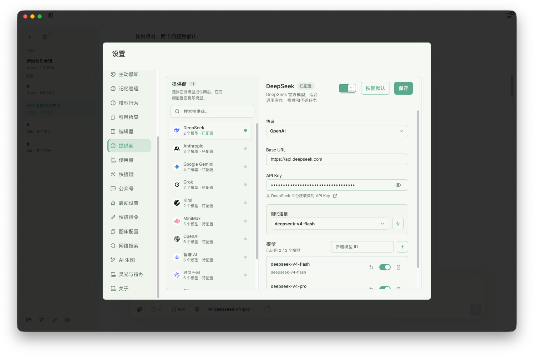The image size is (533, 355).
Task: Open 快捷指令 settings section
Action: pyautogui.click(x=129, y=217)
